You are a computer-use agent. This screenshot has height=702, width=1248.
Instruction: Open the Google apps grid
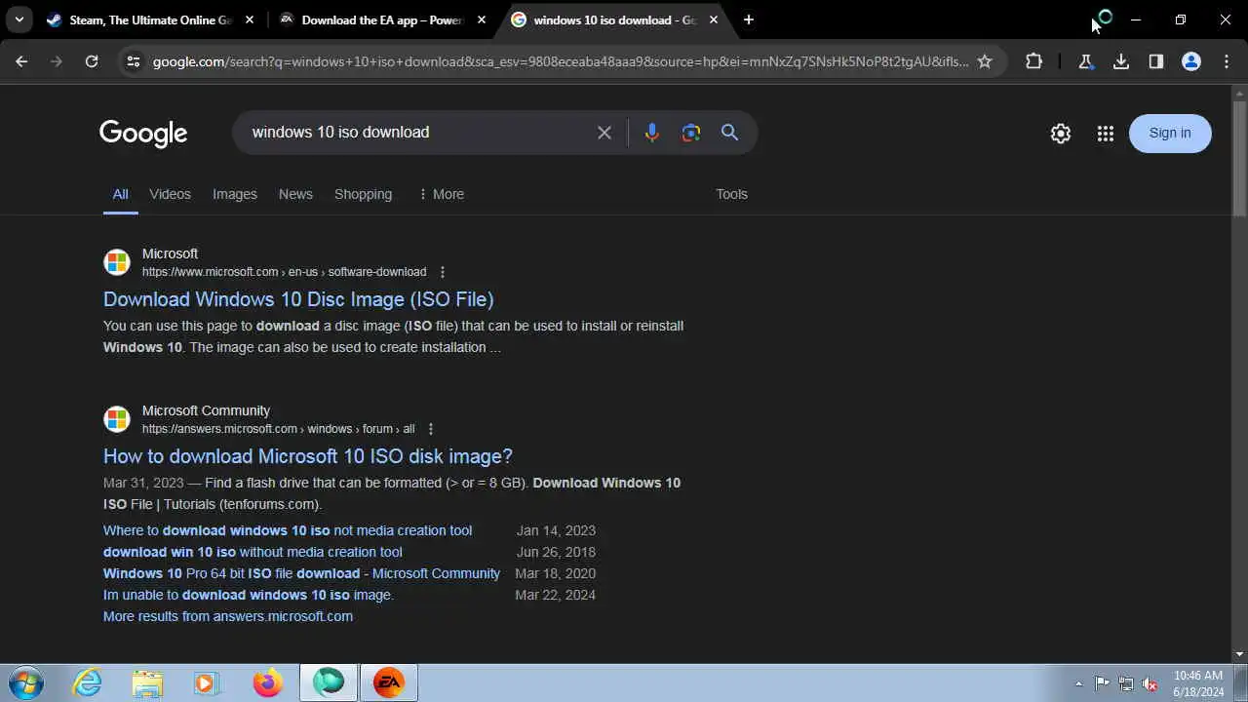click(1105, 134)
